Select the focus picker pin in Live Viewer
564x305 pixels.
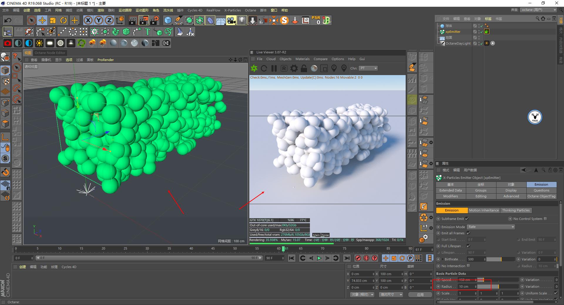pyautogui.click(x=334, y=68)
